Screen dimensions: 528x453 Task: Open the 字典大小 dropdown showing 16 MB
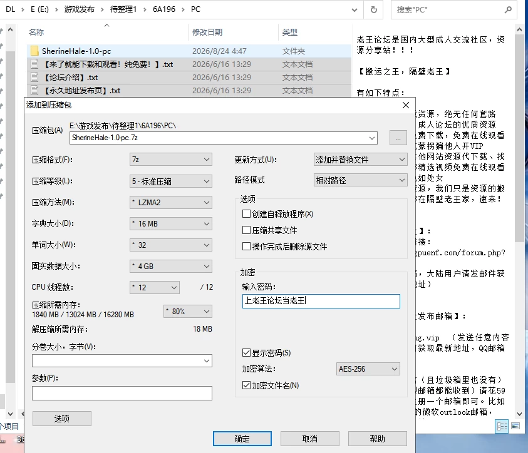[x=171, y=223]
